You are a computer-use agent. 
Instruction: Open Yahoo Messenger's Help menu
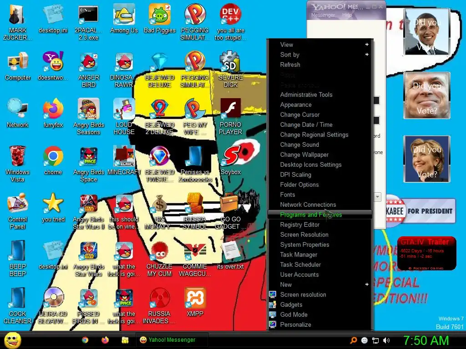tap(347, 15)
